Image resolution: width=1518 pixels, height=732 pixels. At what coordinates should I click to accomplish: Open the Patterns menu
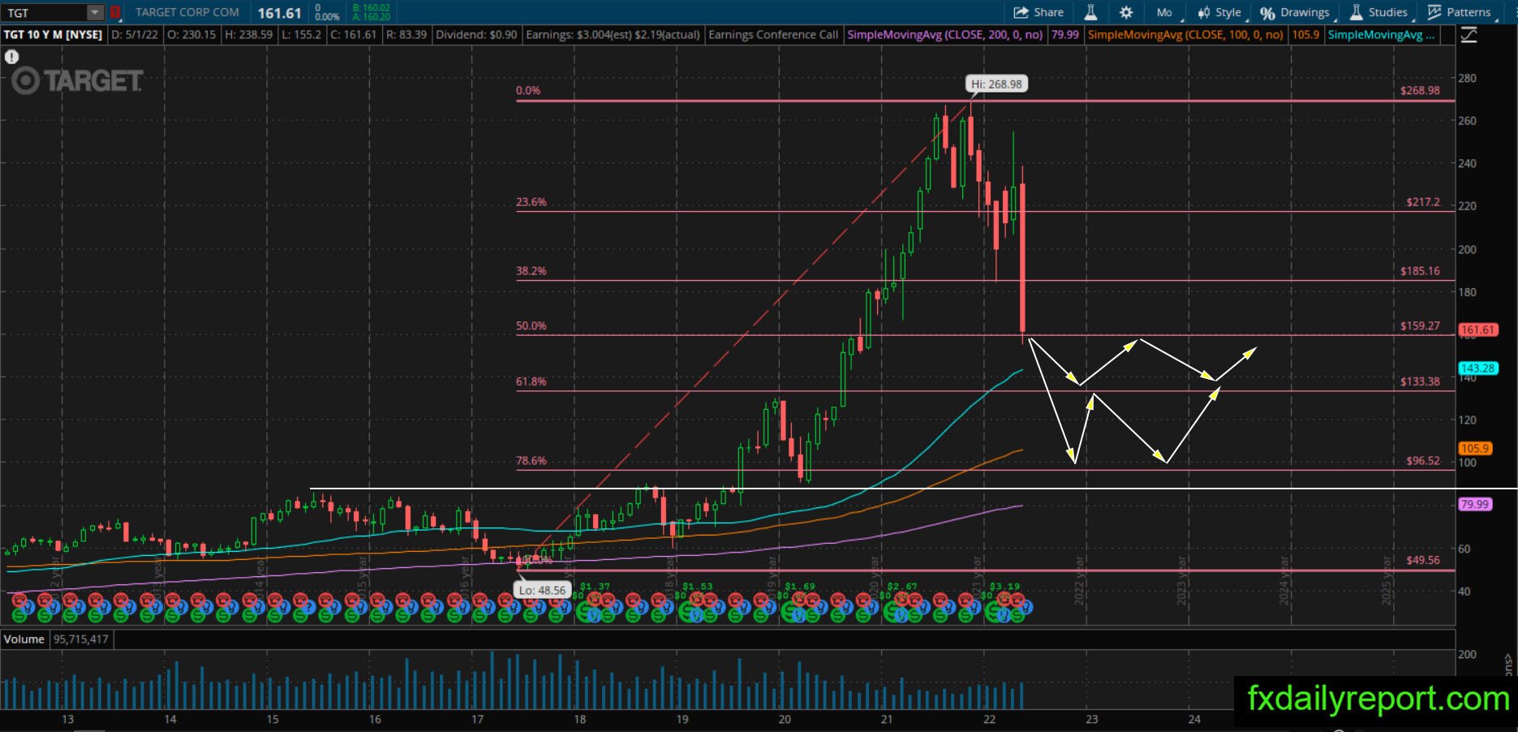(1460, 12)
